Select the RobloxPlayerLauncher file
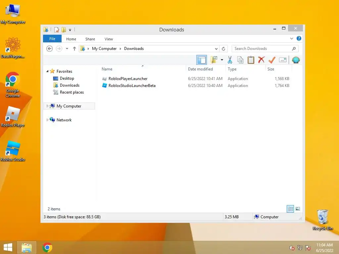339x254 pixels. click(x=128, y=79)
